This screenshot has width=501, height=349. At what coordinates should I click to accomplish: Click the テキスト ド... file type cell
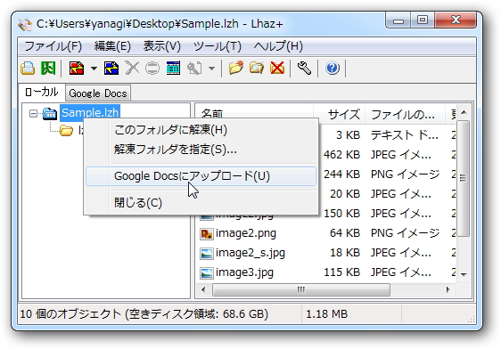404,135
